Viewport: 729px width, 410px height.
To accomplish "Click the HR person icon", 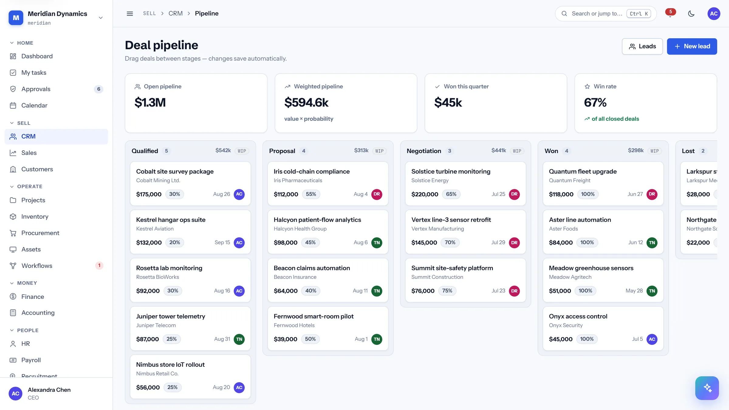I will pos(13,344).
